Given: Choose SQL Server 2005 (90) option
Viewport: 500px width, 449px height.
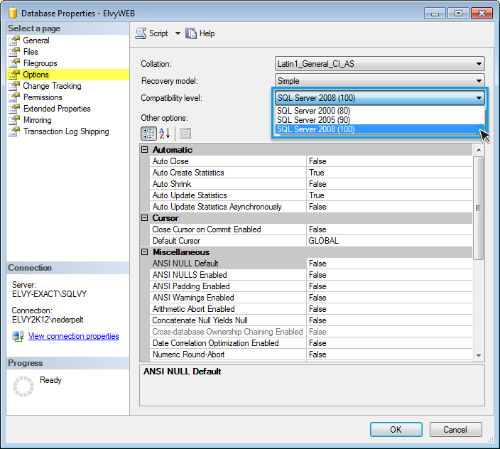Looking at the screenshot, I should [379, 120].
